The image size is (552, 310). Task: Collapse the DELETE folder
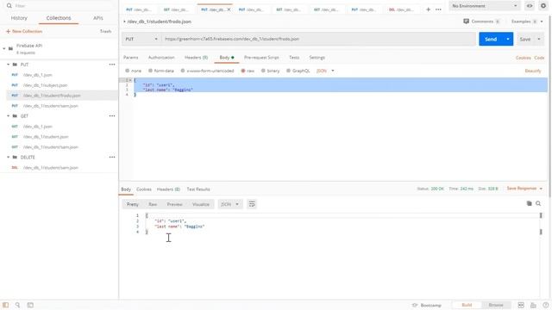(8, 157)
